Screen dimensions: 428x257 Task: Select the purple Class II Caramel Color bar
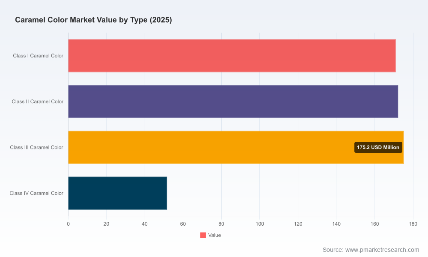point(233,102)
